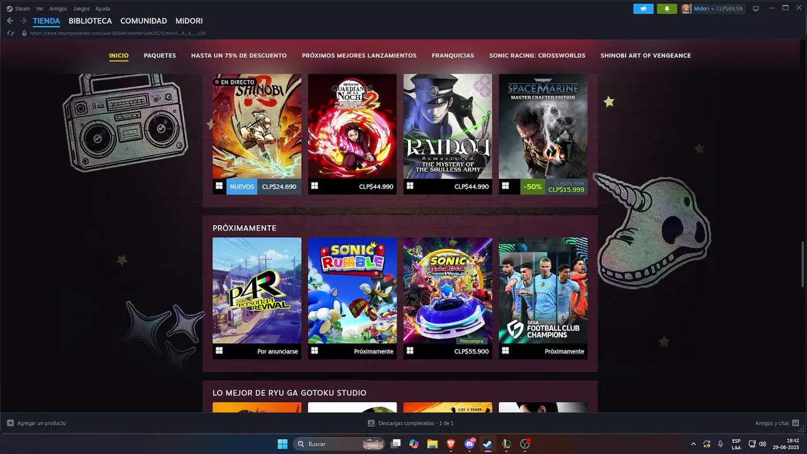Click Windows icon on Space Marine card
807x454 pixels.
click(x=505, y=186)
